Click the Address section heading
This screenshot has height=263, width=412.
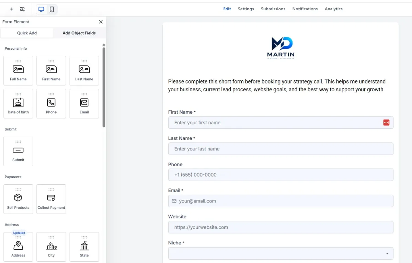pyautogui.click(x=12, y=225)
